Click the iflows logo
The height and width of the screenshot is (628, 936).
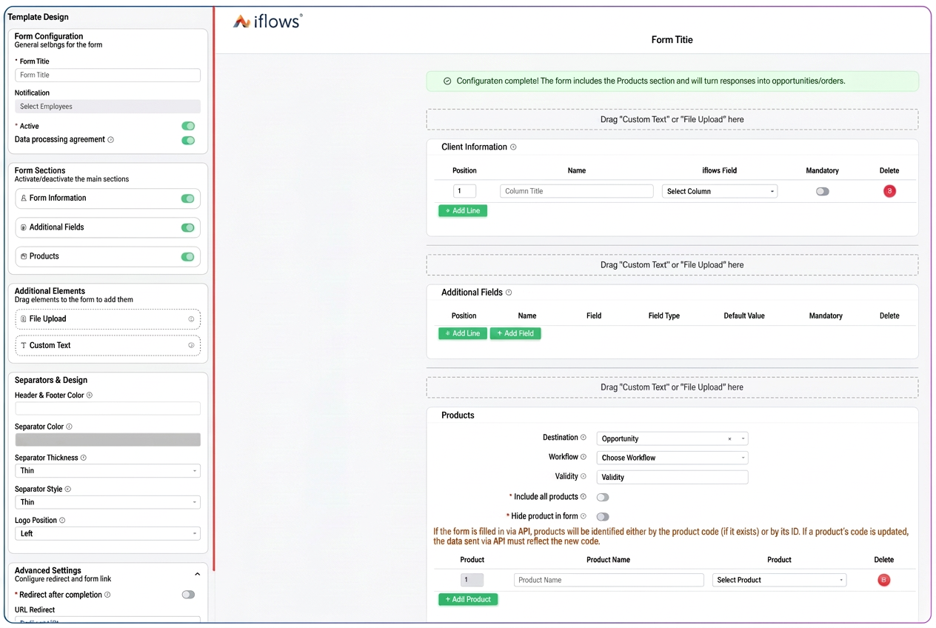pyautogui.click(x=267, y=21)
